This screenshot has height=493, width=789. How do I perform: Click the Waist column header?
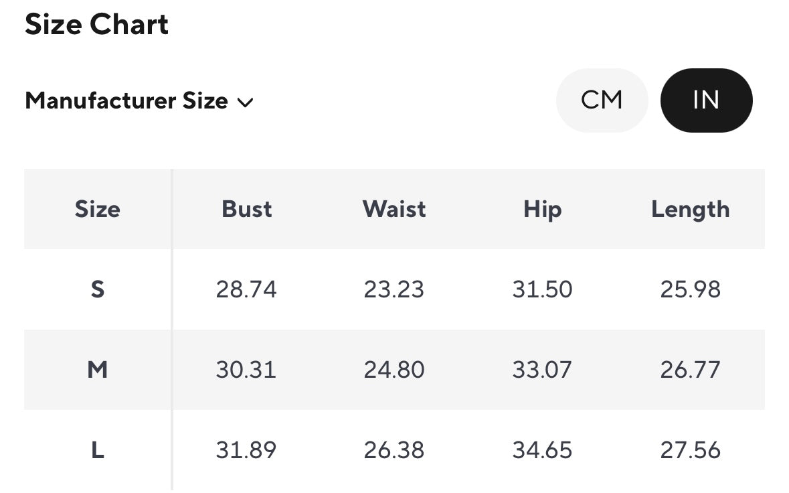point(394,209)
